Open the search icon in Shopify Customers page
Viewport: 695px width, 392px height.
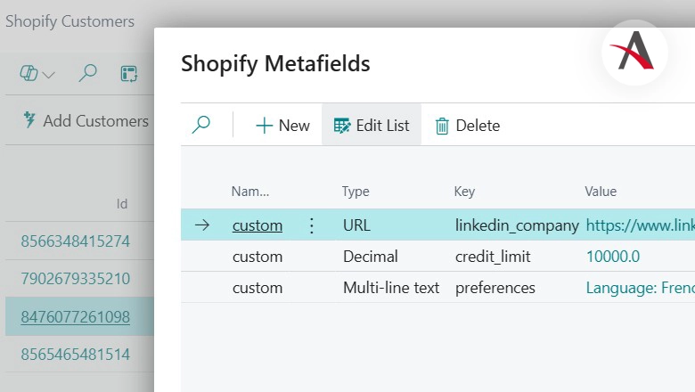click(x=87, y=74)
